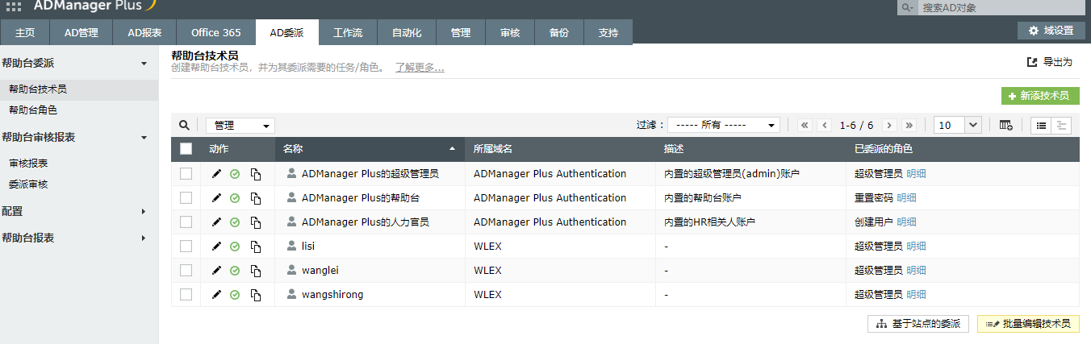Click into the 搜索AD对象 search field
This screenshot has height=344, width=1091.
(x=1001, y=7)
